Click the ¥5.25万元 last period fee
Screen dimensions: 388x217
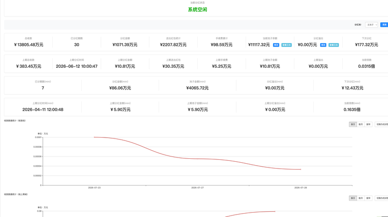(222, 66)
